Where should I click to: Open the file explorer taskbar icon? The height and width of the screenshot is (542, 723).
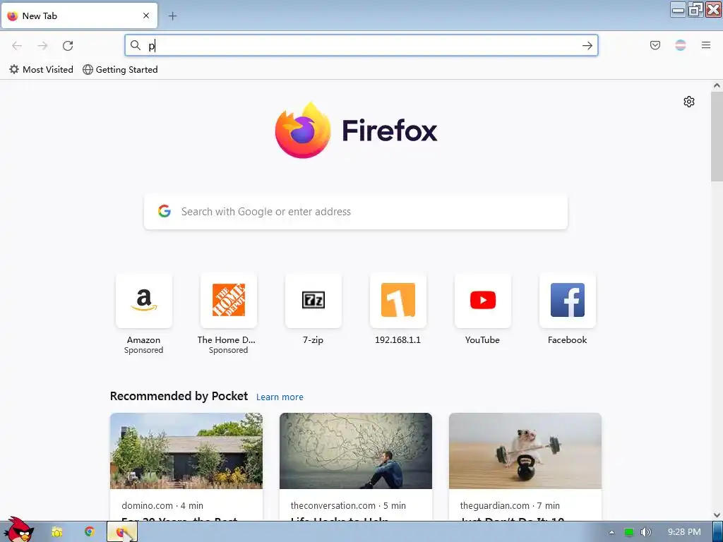[56, 532]
